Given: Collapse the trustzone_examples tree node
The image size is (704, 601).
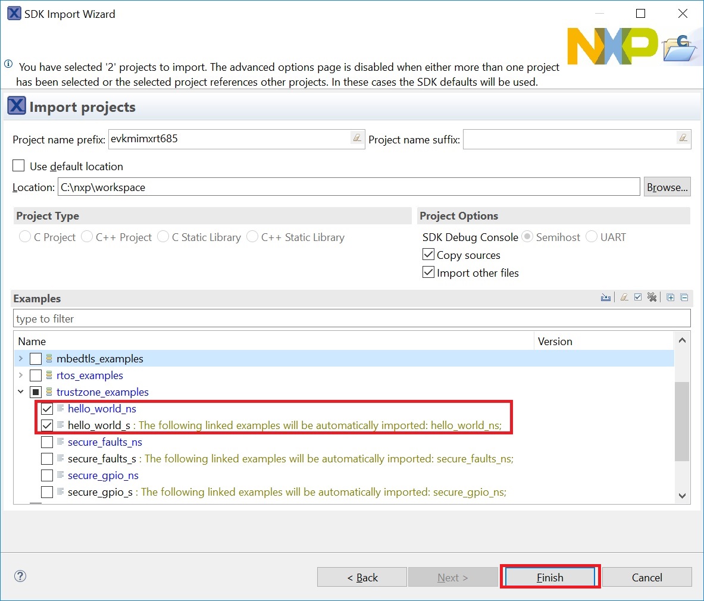Looking at the screenshot, I should (x=21, y=392).
